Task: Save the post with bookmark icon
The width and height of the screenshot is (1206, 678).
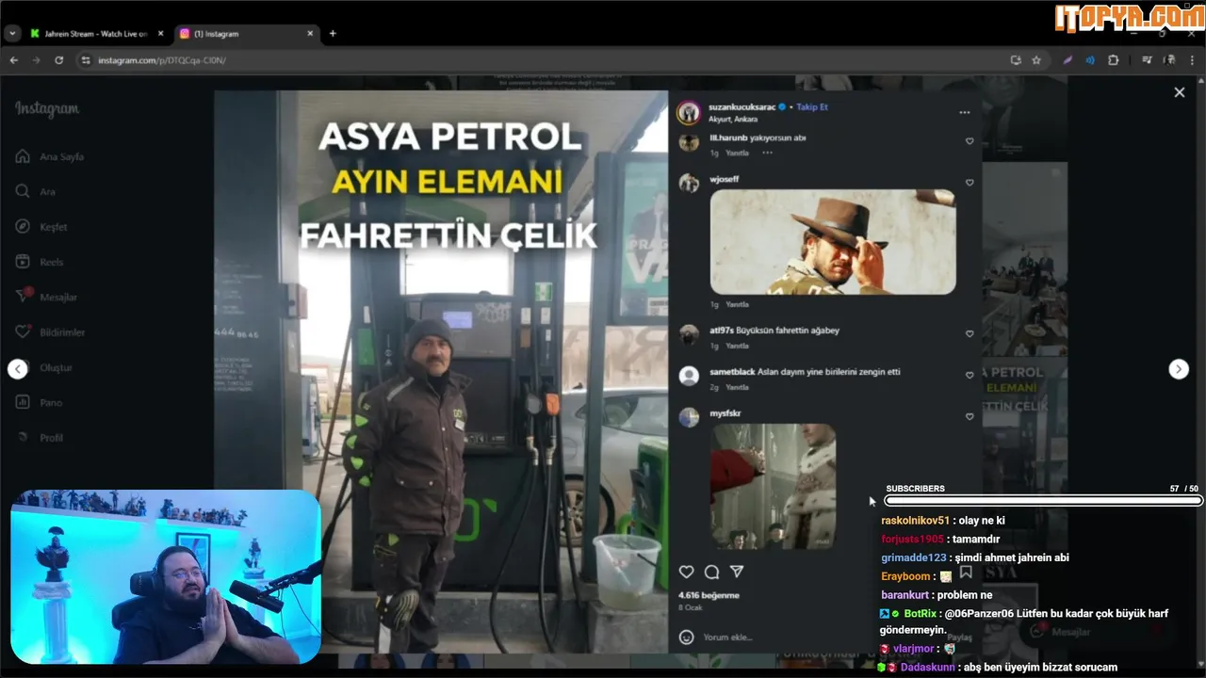Action: coord(966,572)
